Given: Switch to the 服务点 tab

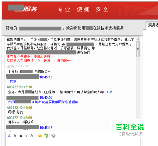Looking at the screenshot, I should point(153,25).
